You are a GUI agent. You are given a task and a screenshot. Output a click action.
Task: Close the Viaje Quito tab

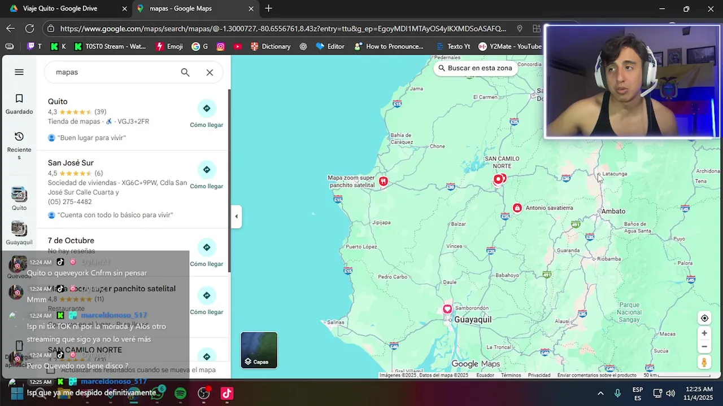click(125, 8)
